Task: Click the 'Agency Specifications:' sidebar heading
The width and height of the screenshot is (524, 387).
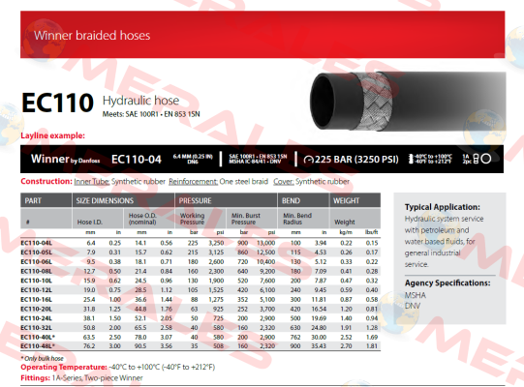Action: point(447,283)
